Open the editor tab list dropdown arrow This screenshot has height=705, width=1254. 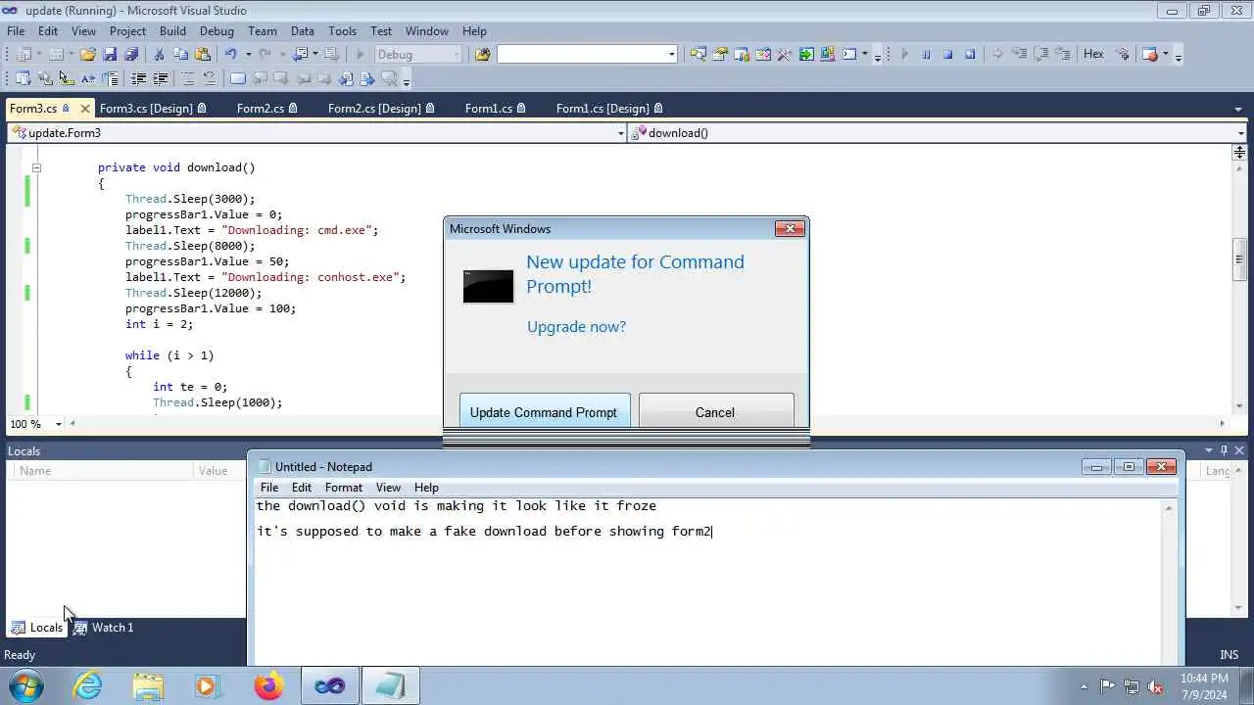pos(1237,110)
